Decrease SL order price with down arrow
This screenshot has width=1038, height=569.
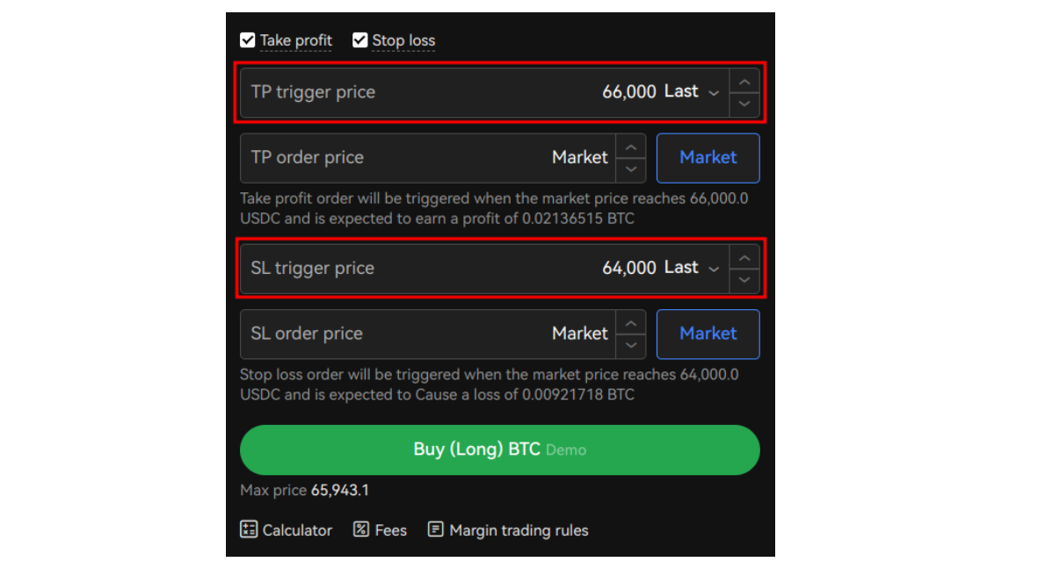click(631, 345)
